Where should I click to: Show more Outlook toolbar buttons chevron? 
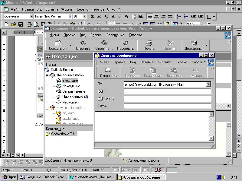pos(229,42)
